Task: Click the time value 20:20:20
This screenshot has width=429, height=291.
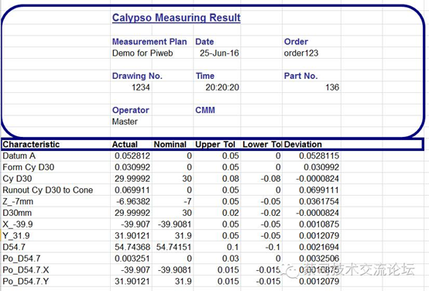Action: [x=222, y=87]
